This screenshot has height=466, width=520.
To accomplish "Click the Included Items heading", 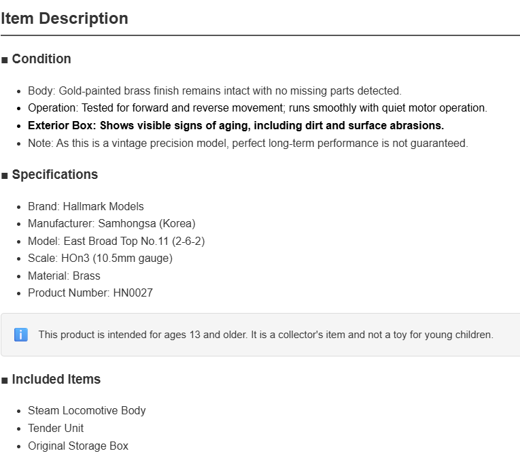I will tap(56, 380).
